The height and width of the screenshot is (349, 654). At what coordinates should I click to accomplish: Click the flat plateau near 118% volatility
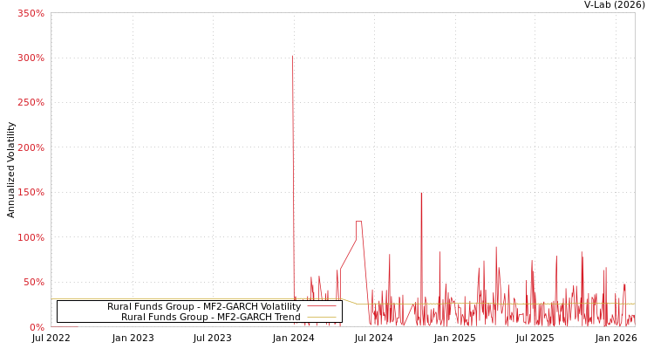click(358, 222)
